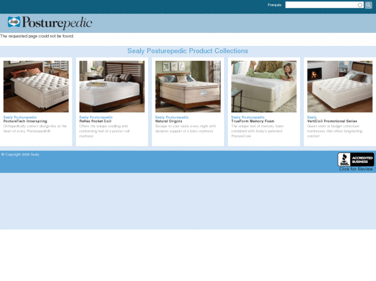
Task: Open the PostureTech Innerspring mattress image
Action: (36, 87)
